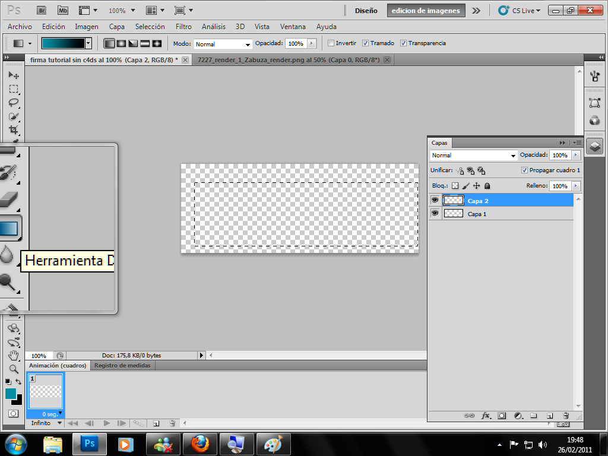Select the Zoom magnifier tool

[x=14, y=369]
